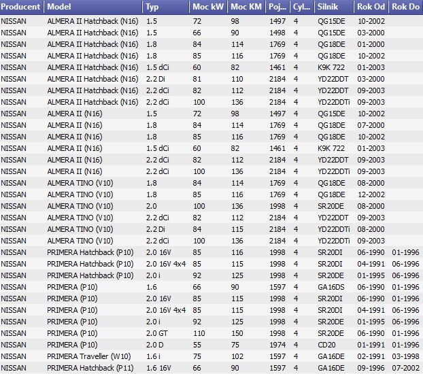Viewport: 423px width, 374px height.
Task: Click PRIMERA Hatchback (P10) 2.0 i type cell
Action: coord(153,276)
